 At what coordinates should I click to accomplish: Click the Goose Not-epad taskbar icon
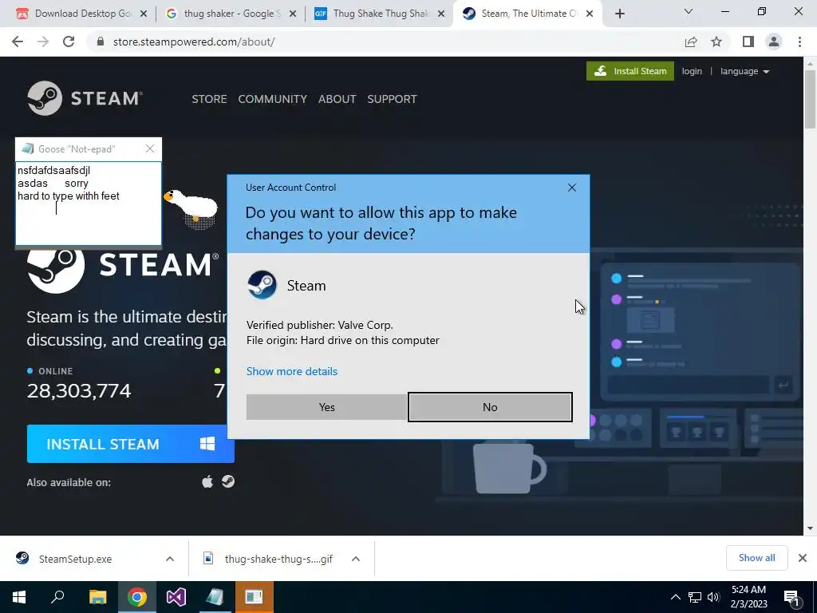click(215, 597)
